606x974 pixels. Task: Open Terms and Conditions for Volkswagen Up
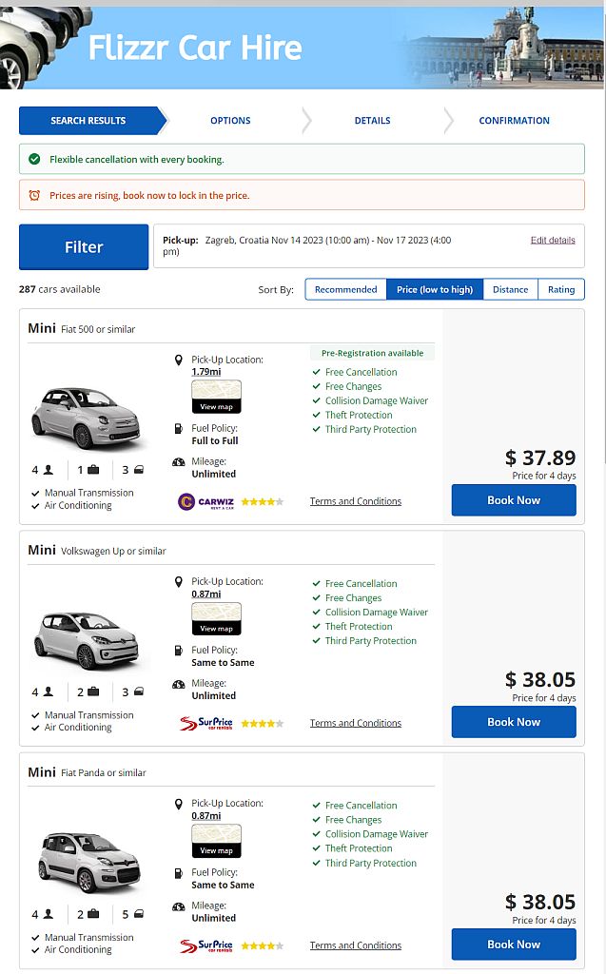click(355, 723)
